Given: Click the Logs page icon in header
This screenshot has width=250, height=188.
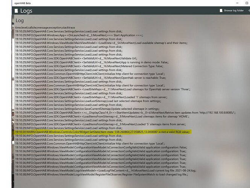Looking at the screenshot, I should click(x=16, y=11).
